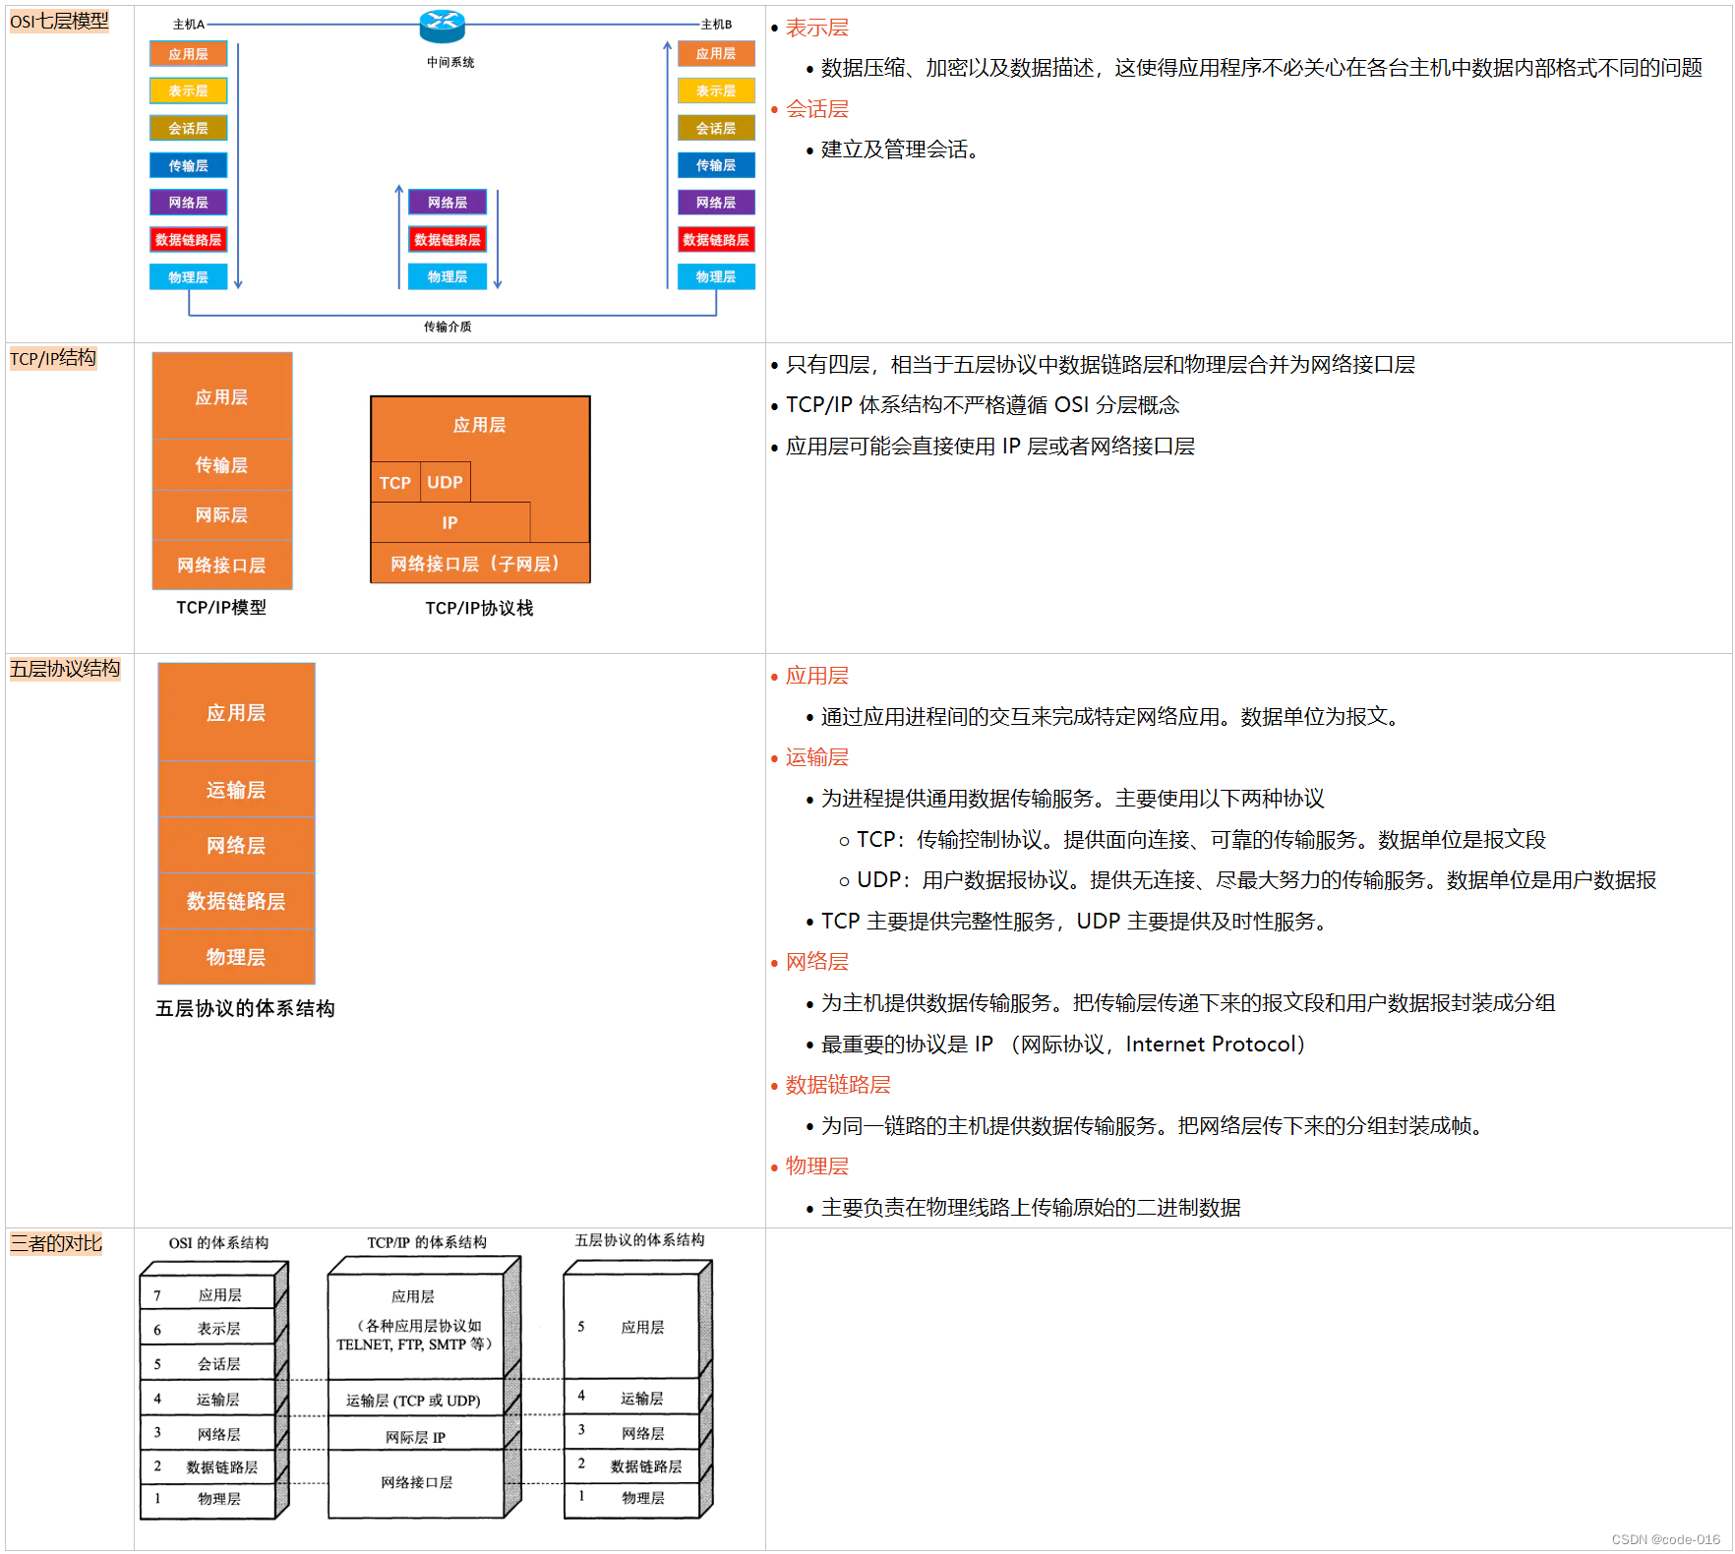Click the middle system's 物理层 box
The image size is (1735, 1554).
click(x=448, y=277)
